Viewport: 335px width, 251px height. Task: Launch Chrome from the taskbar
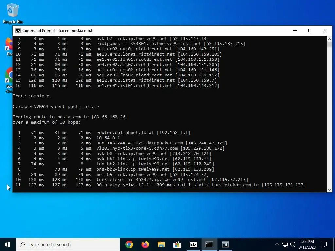[x=129, y=244]
